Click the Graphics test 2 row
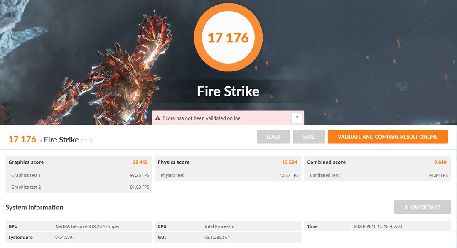This screenshot has width=457, height=248. [x=79, y=187]
